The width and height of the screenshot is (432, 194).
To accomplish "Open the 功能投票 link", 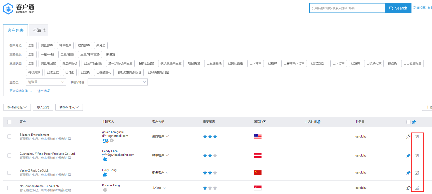I will pos(419,8).
